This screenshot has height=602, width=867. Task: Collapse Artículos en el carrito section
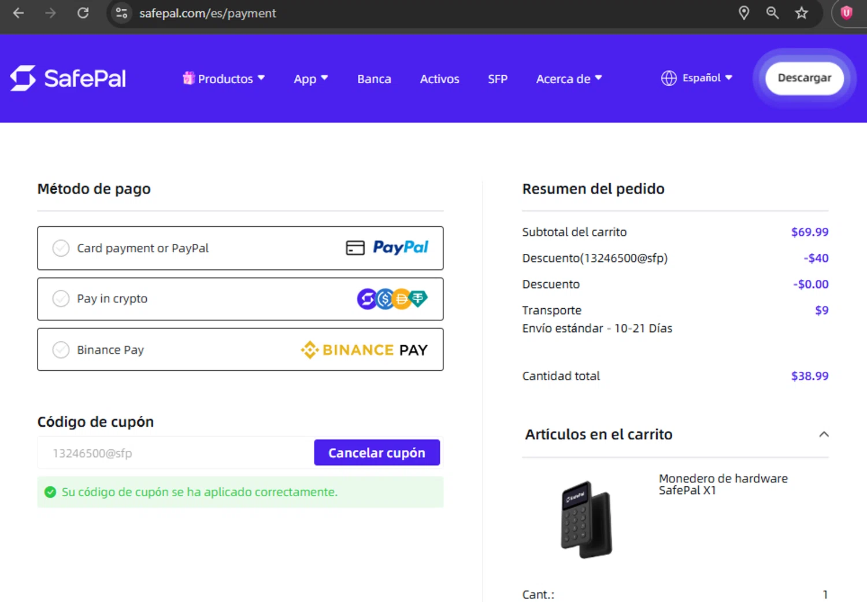point(824,434)
